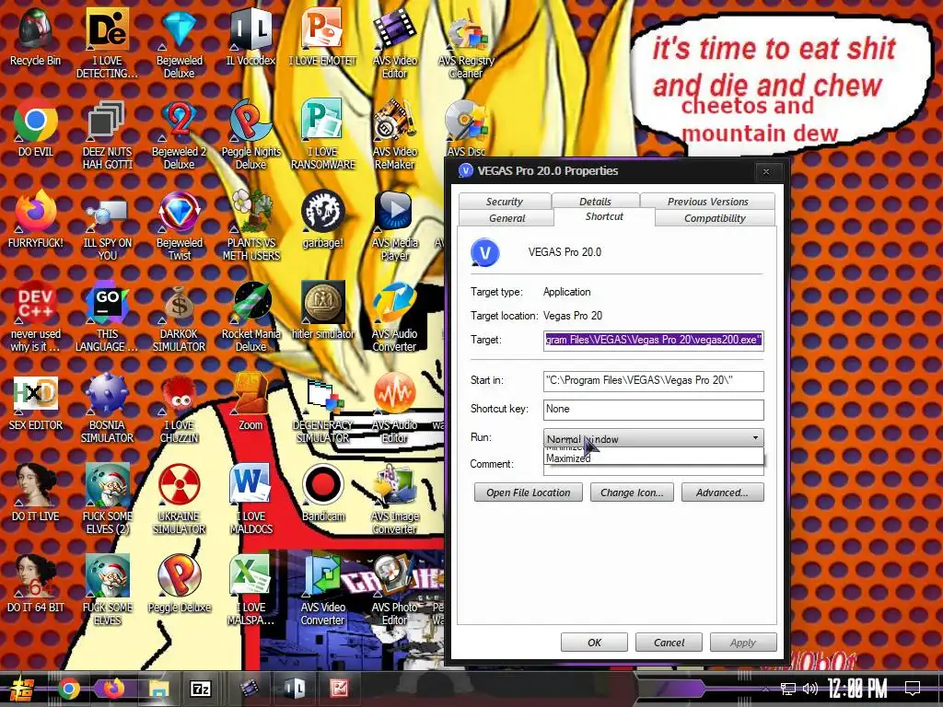This screenshot has width=943, height=707.
Task: Select the Rocket Mania Deluxe desktop icon
Action: [250, 317]
